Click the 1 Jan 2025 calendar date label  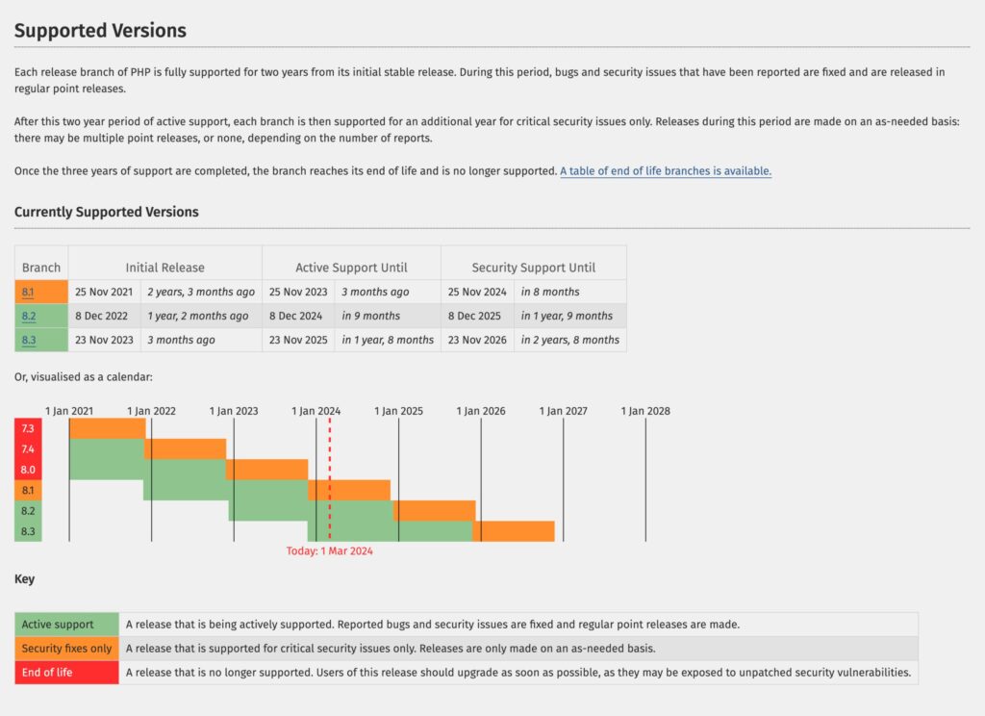click(398, 411)
